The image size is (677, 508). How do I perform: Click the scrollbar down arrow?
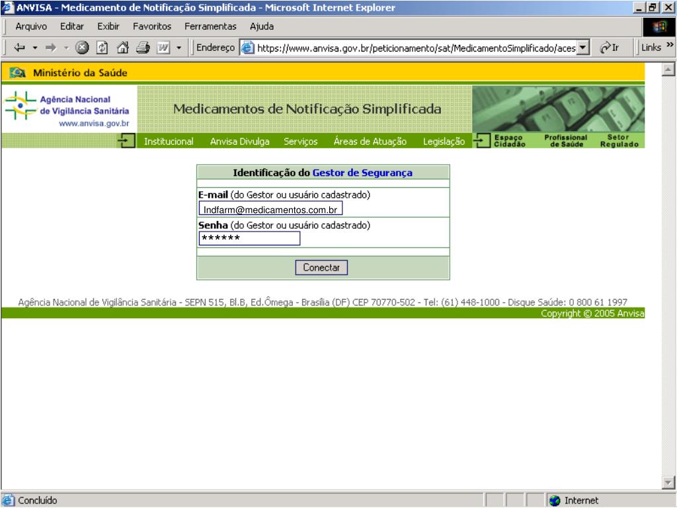[668, 482]
